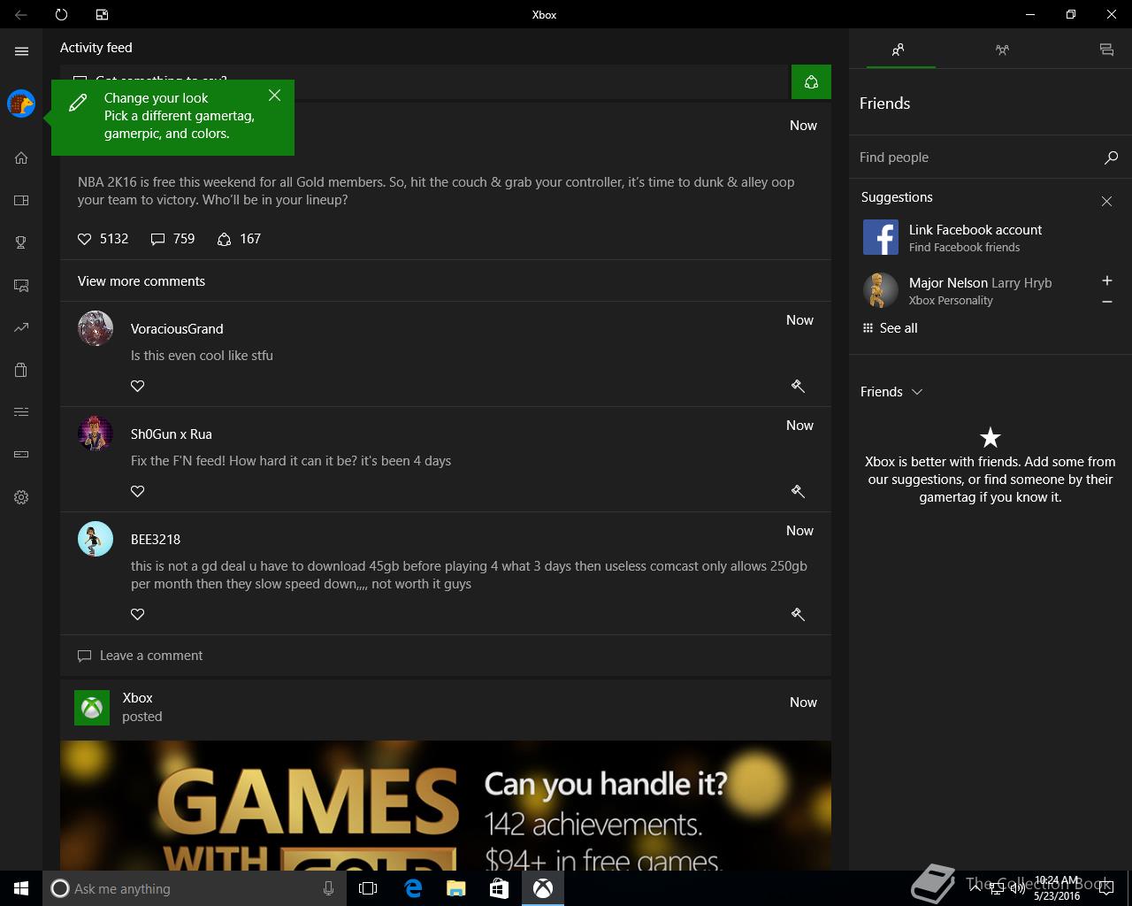Expand the Friends filter dropdown
1132x906 pixels.
click(891, 392)
